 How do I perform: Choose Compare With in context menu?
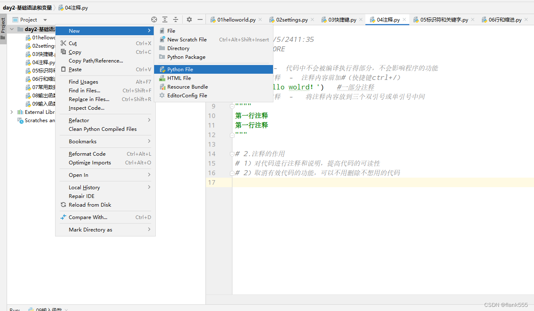click(x=105, y=217)
